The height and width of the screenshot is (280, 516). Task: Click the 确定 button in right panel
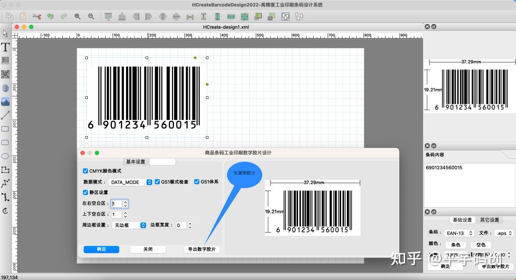[x=445, y=266]
